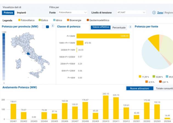Expand Livello di tensione AT/AAT dropdown
The image size is (173, 123).
coord(131,12)
